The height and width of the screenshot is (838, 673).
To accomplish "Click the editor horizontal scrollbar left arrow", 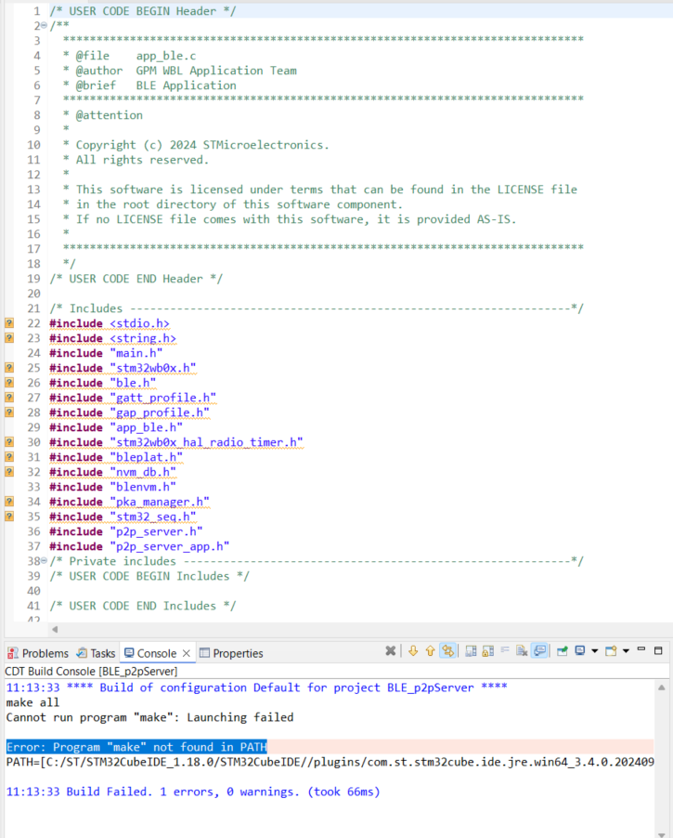I will (55, 630).
